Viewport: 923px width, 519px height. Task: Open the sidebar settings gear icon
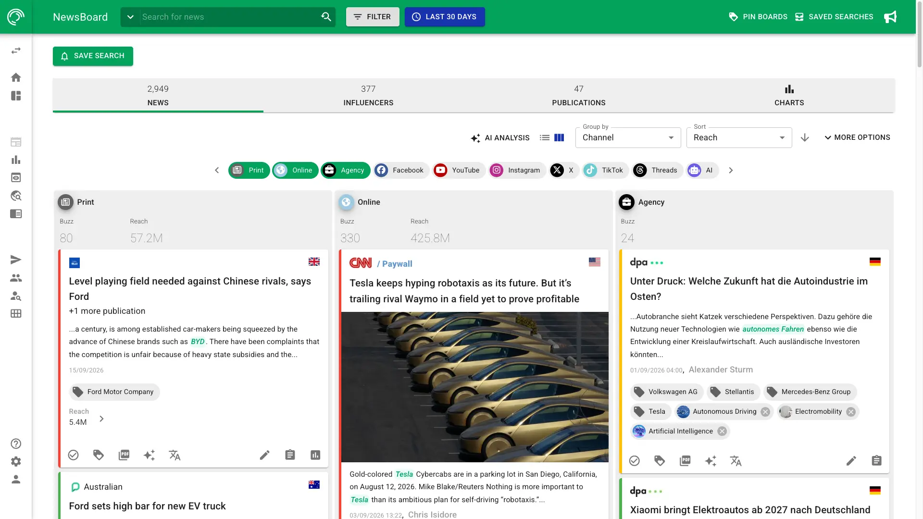[x=16, y=461]
